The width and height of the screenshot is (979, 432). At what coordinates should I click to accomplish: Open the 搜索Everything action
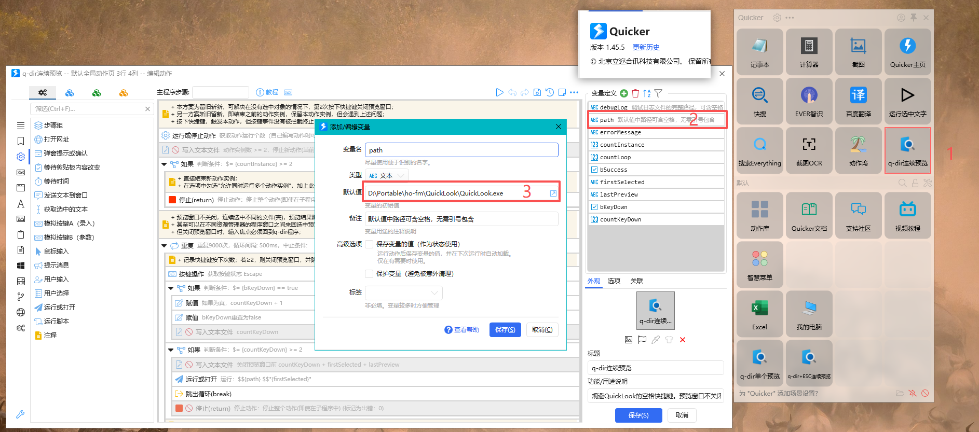click(x=759, y=150)
